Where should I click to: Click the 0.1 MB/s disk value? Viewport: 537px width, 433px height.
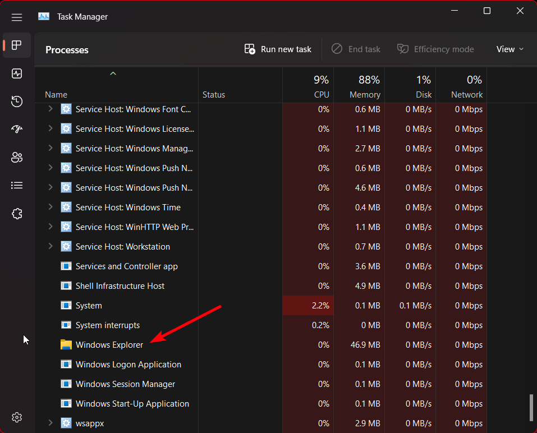415,305
